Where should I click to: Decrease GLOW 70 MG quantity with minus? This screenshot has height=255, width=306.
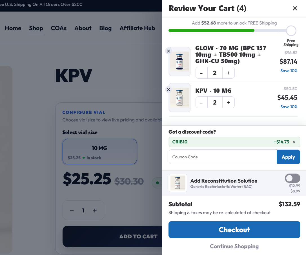pos(201,73)
